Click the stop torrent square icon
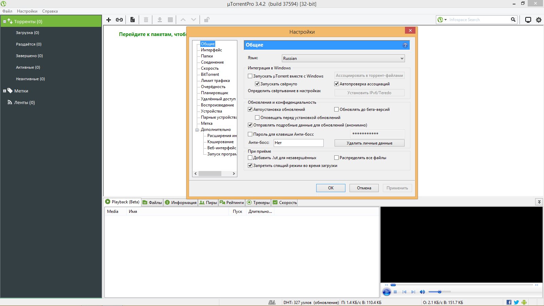 pyautogui.click(x=170, y=20)
